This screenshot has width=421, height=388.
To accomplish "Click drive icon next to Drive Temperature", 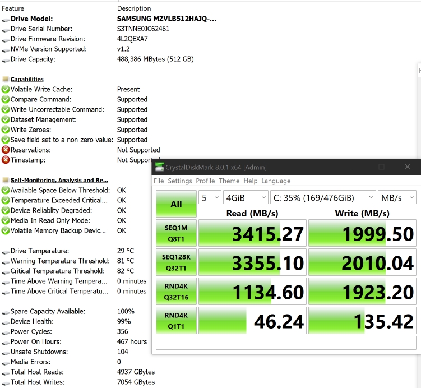I will [x=6, y=252].
